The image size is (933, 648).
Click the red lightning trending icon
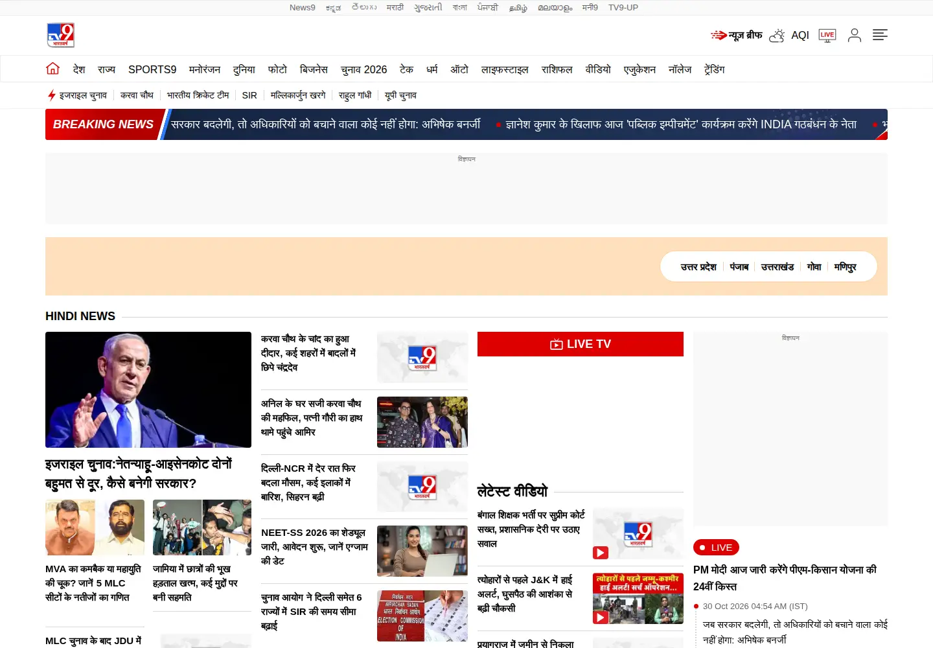[x=51, y=95]
